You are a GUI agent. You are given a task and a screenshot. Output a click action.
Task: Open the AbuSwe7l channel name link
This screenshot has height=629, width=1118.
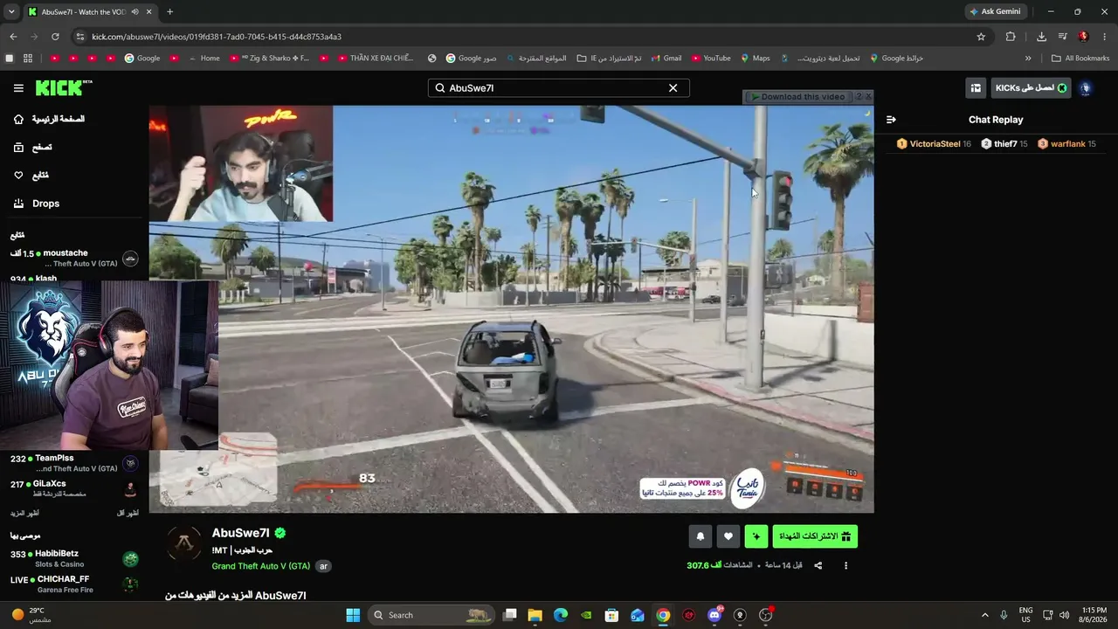[240, 533]
